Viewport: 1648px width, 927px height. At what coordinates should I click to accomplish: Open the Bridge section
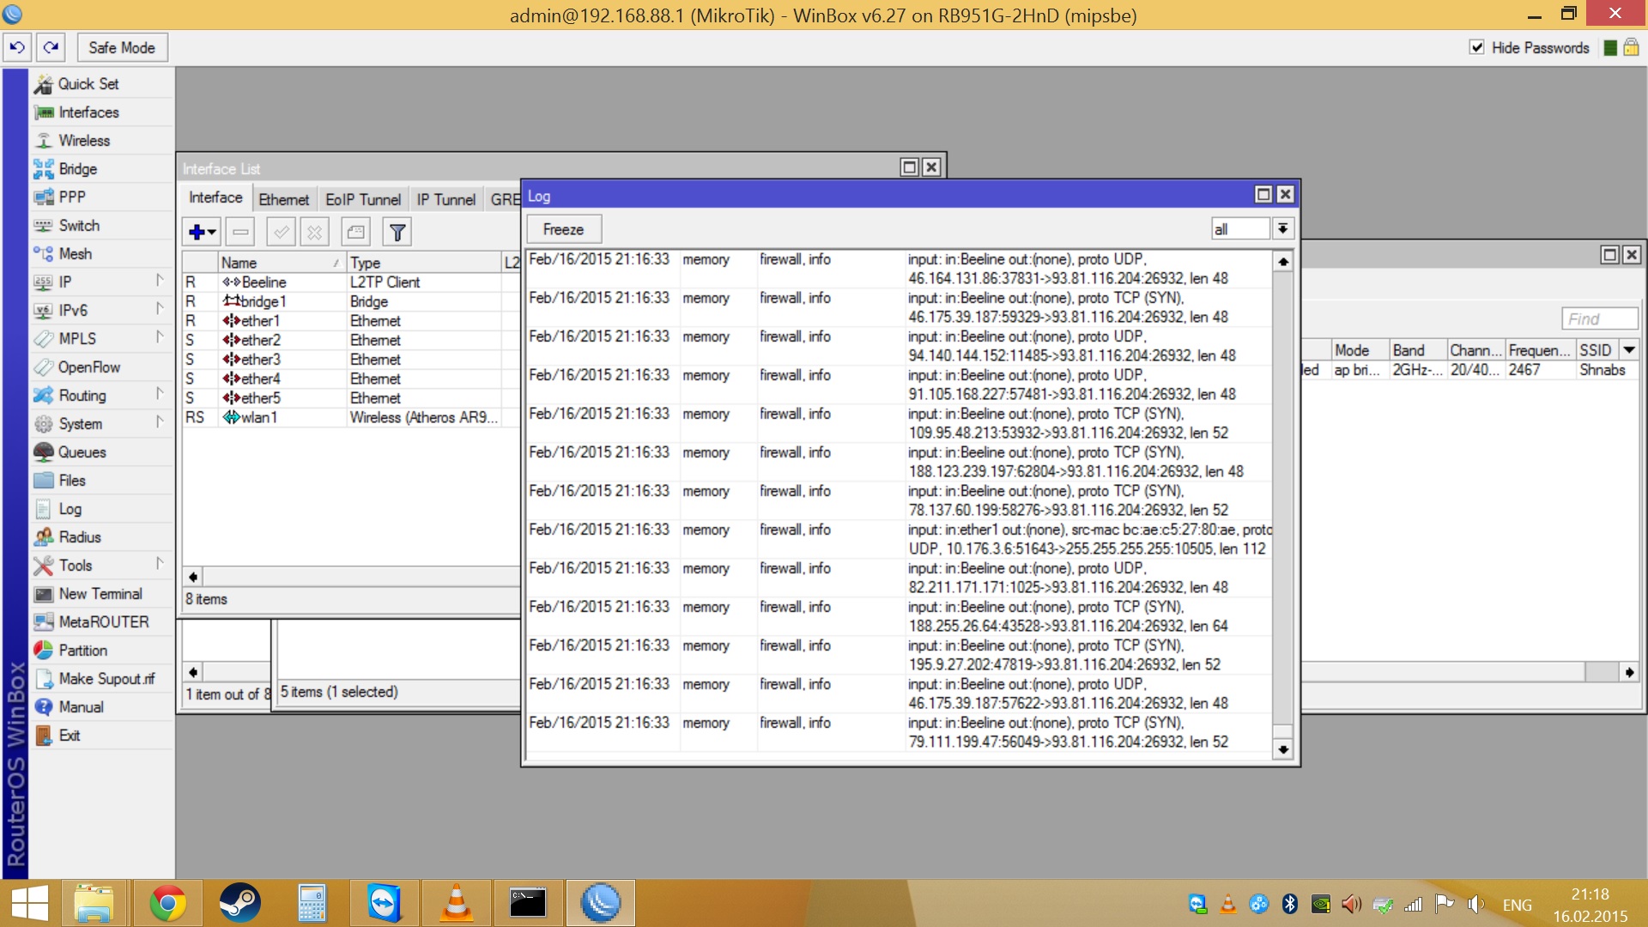[x=77, y=169]
